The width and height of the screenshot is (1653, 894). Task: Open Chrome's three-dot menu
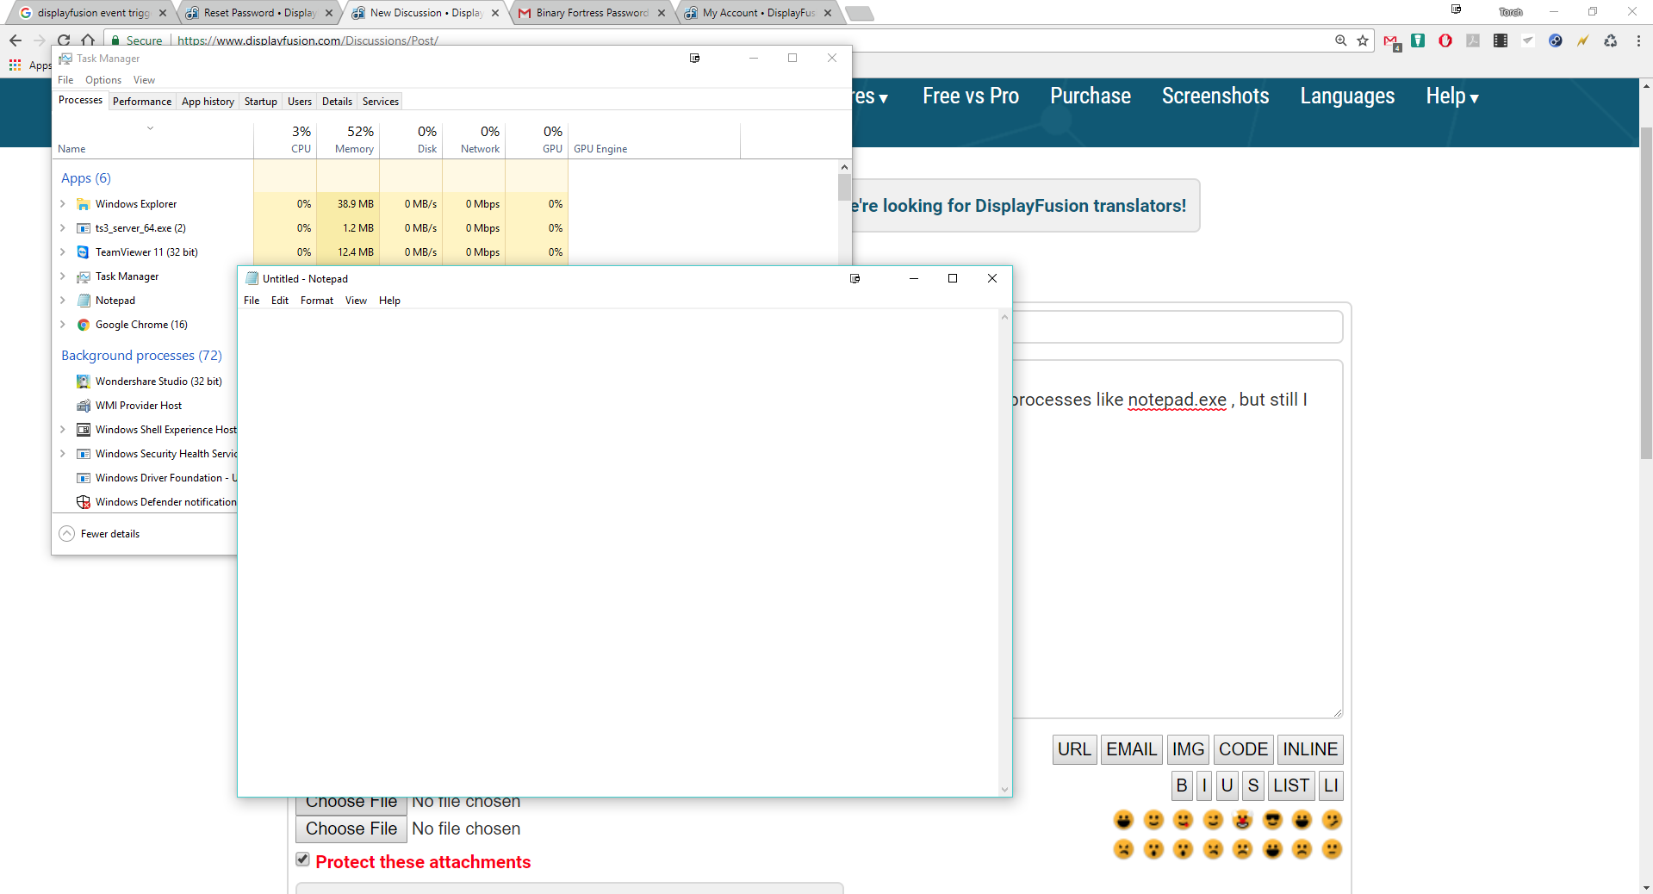[x=1637, y=40]
